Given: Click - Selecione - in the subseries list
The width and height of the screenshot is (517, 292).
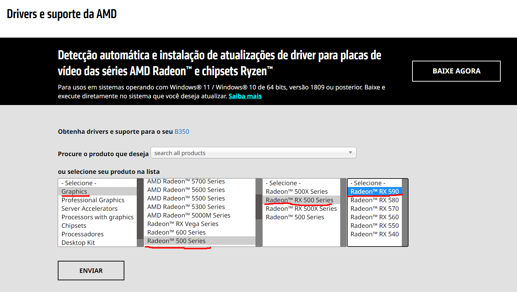Looking at the screenshot, I should (x=301, y=183).
